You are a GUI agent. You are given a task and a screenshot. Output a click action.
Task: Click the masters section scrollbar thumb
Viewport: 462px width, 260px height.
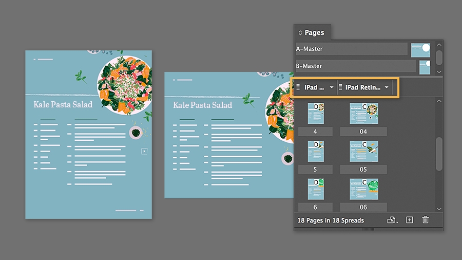coord(439,58)
